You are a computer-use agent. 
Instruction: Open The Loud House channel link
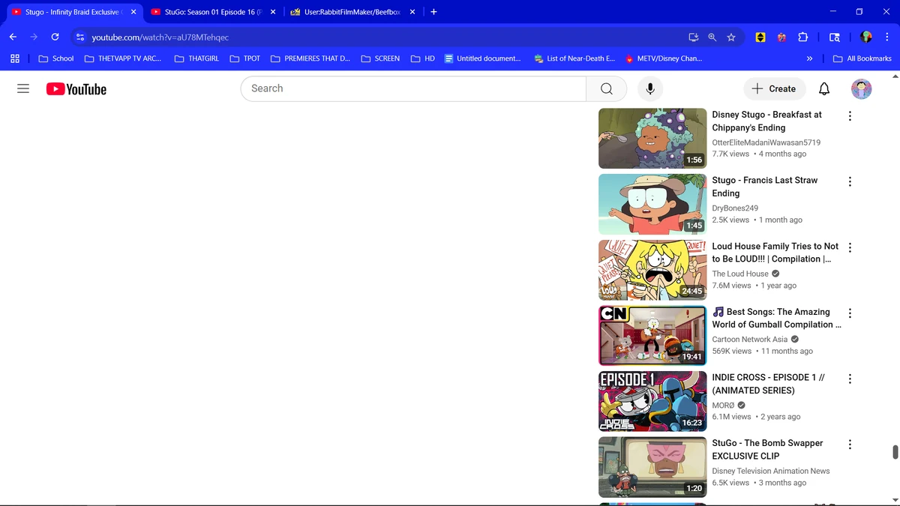(741, 274)
